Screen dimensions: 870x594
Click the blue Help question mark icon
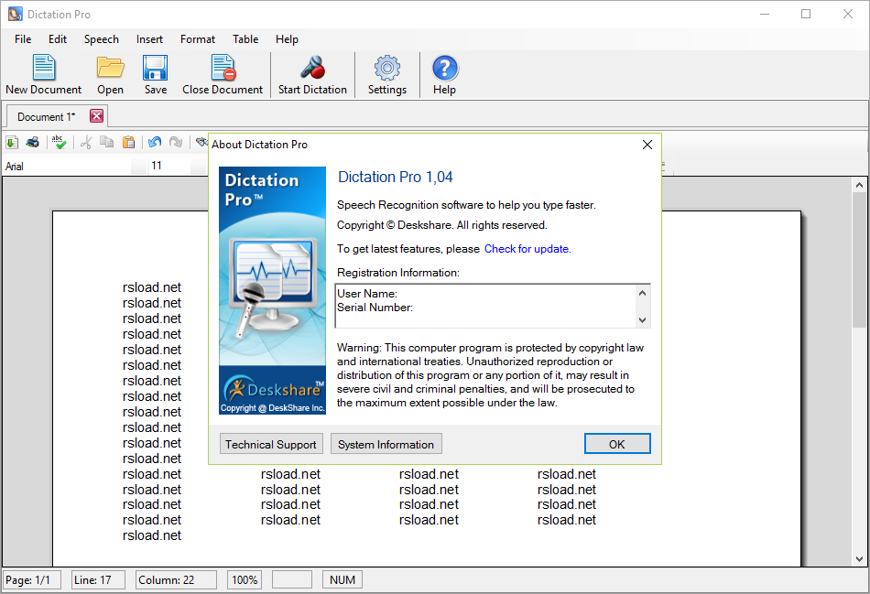tap(444, 69)
